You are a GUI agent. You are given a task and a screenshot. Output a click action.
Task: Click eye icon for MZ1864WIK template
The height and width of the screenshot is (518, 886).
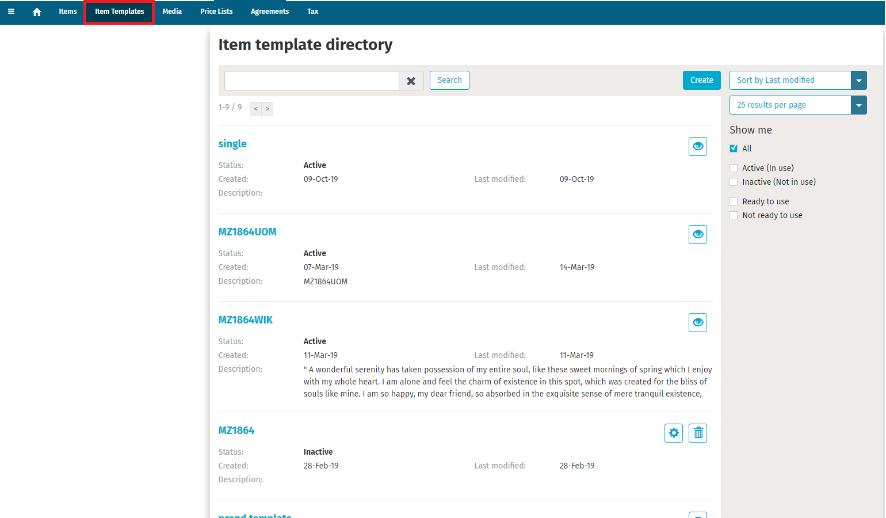point(697,323)
